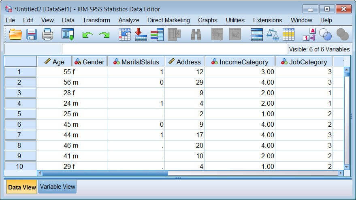The width and height of the screenshot is (356, 200).
Task: Click the Run Descriptive Statistics icon
Action: pos(174,34)
